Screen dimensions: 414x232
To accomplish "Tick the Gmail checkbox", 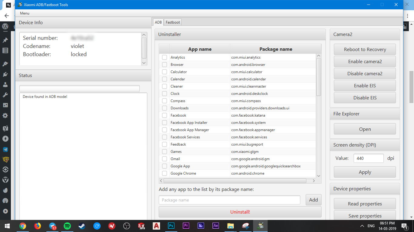I will click(164, 159).
